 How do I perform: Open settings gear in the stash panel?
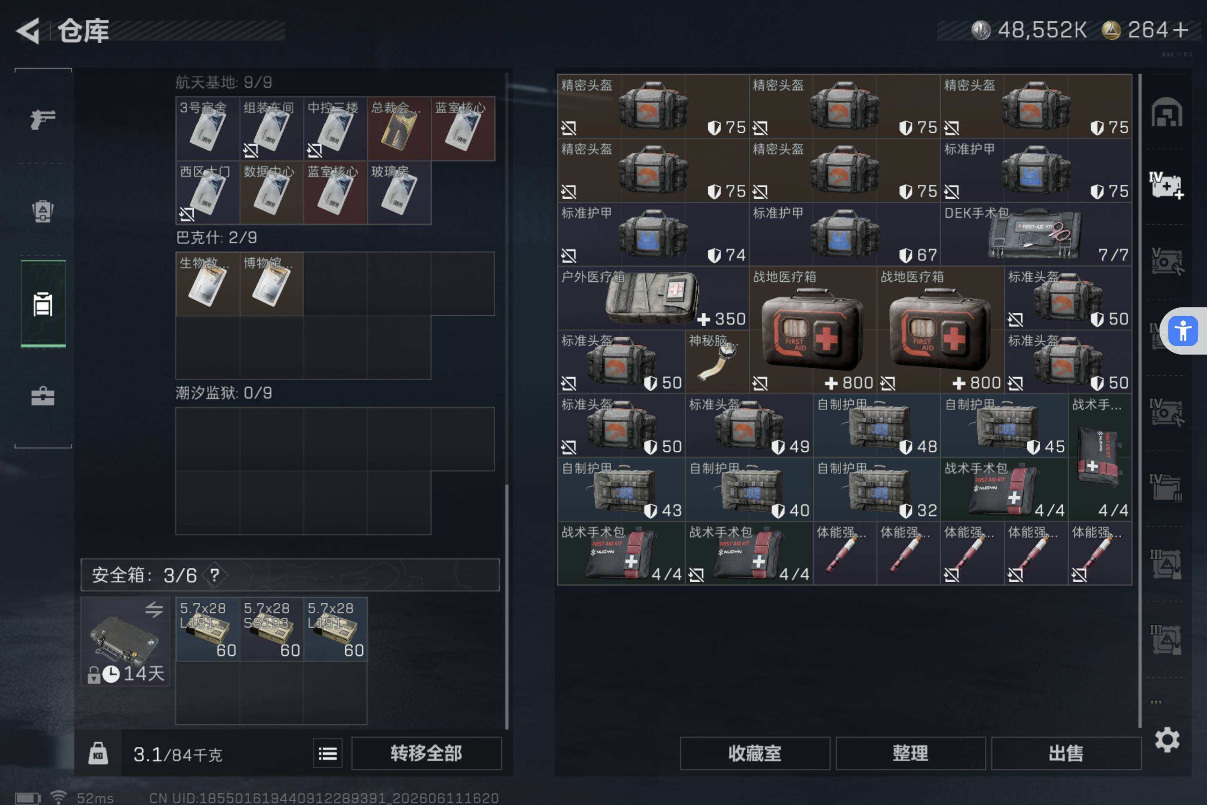point(1167,740)
